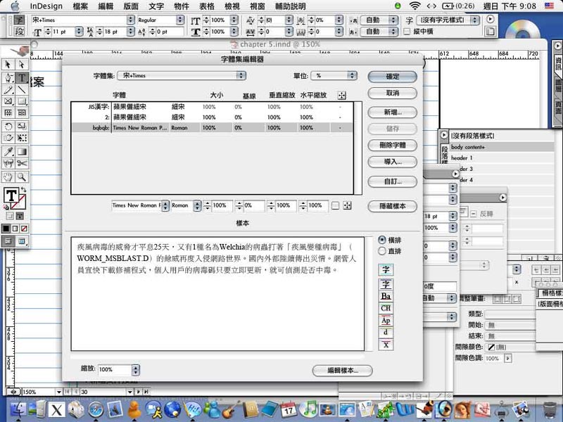Click the black apply-color swatch in toolbox
The image size is (563, 422).
pyautogui.click(x=6, y=229)
